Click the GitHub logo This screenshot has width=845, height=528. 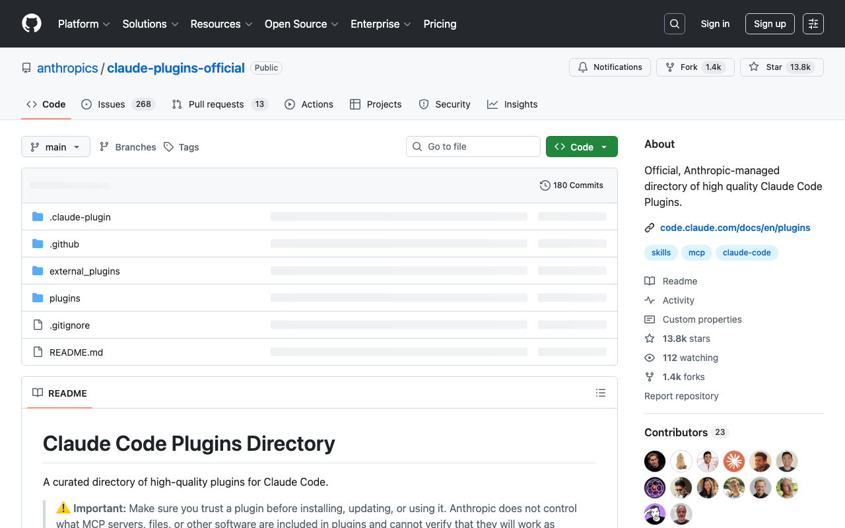click(x=31, y=24)
